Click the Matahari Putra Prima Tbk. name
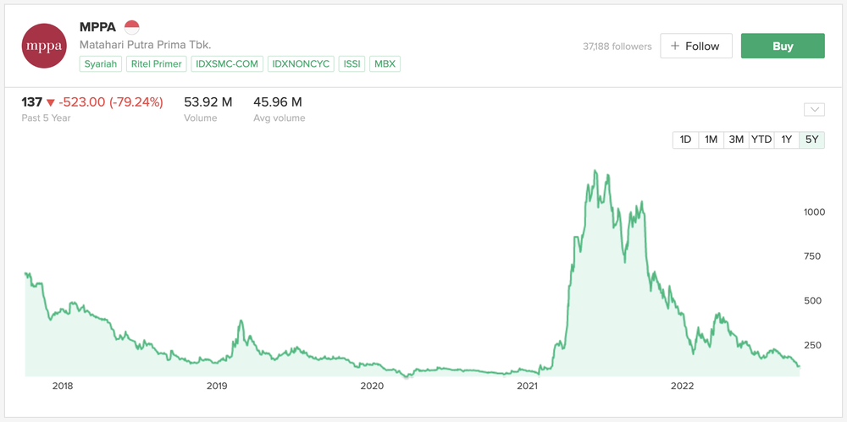The width and height of the screenshot is (847, 422). (146, 45)
